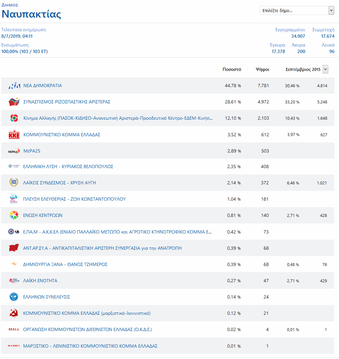Click the 'Ποσοστό' column header
Image resolution: width=339 pixels, height=359 pixels.
click(232, 69)
